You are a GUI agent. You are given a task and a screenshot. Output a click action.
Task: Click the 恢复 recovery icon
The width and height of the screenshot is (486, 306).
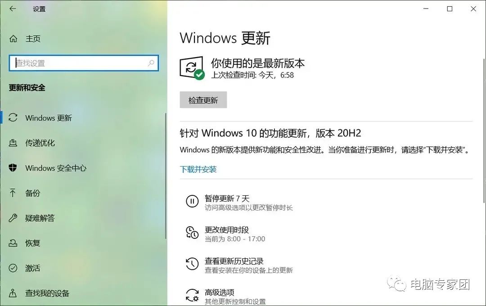[13, 243]
